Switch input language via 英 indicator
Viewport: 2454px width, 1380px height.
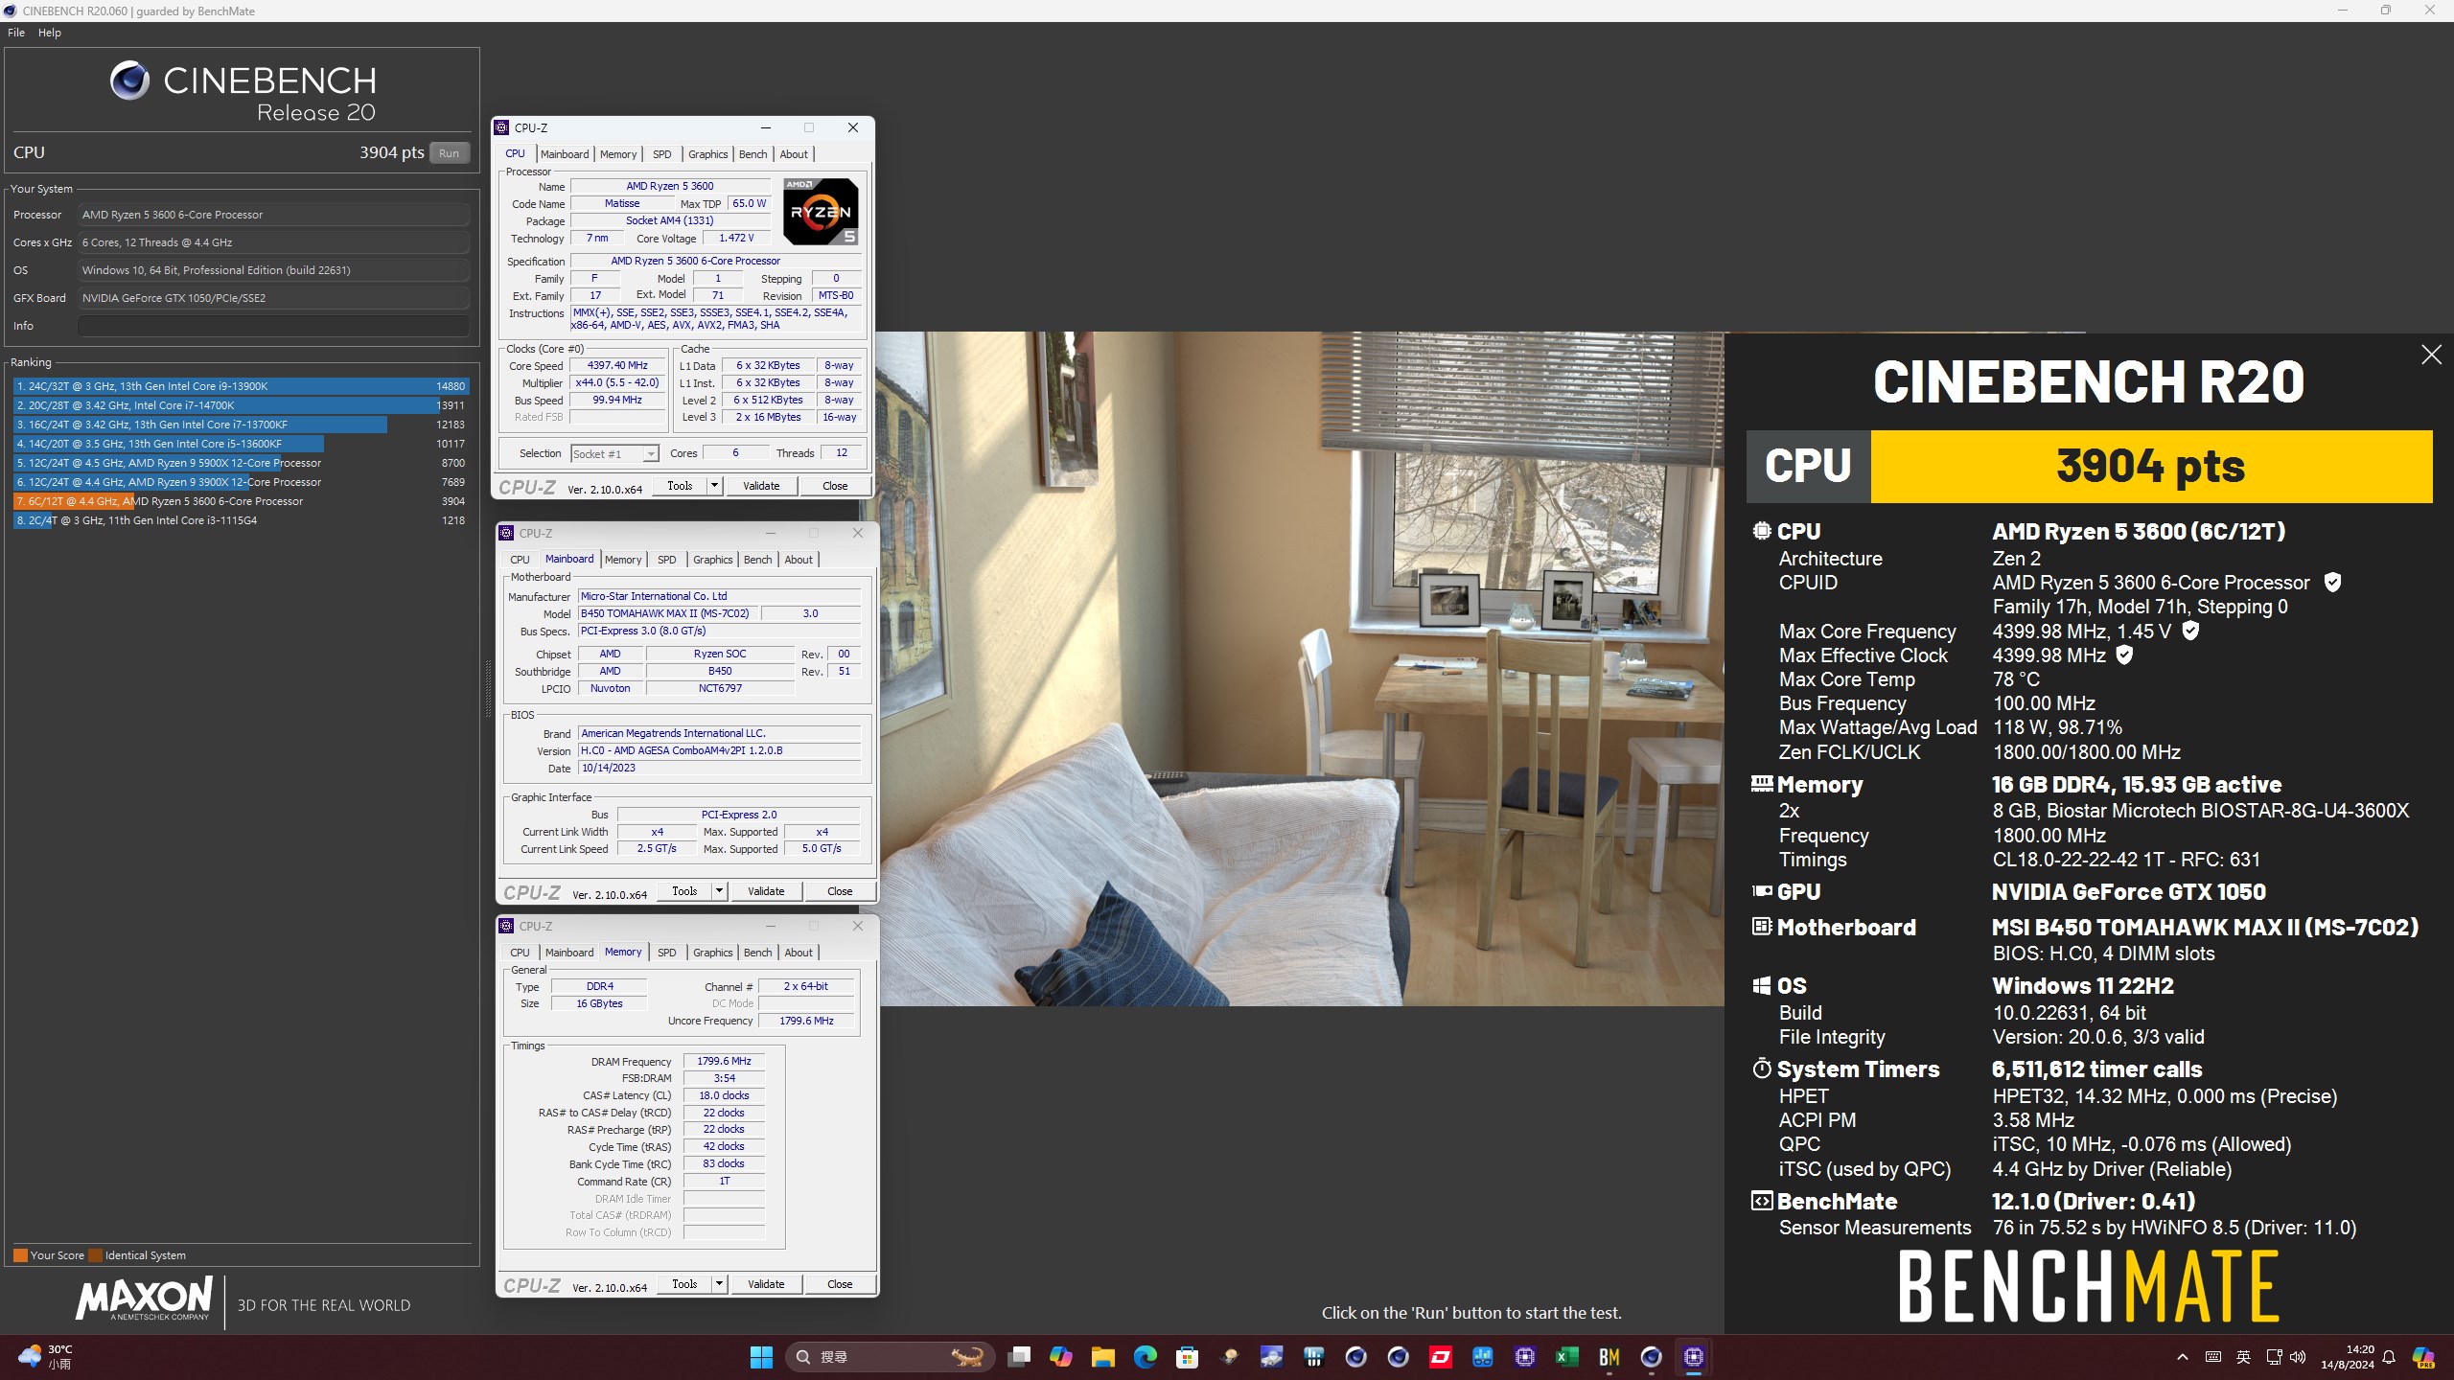2243,1357
